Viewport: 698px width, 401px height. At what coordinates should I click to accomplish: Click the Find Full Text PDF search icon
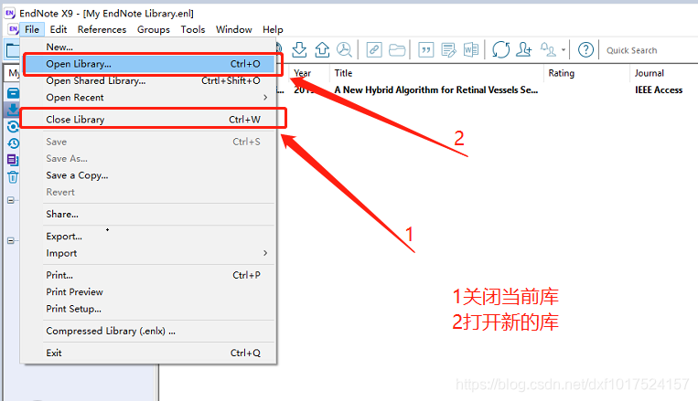pyautogui.click(x=344, y=50)
